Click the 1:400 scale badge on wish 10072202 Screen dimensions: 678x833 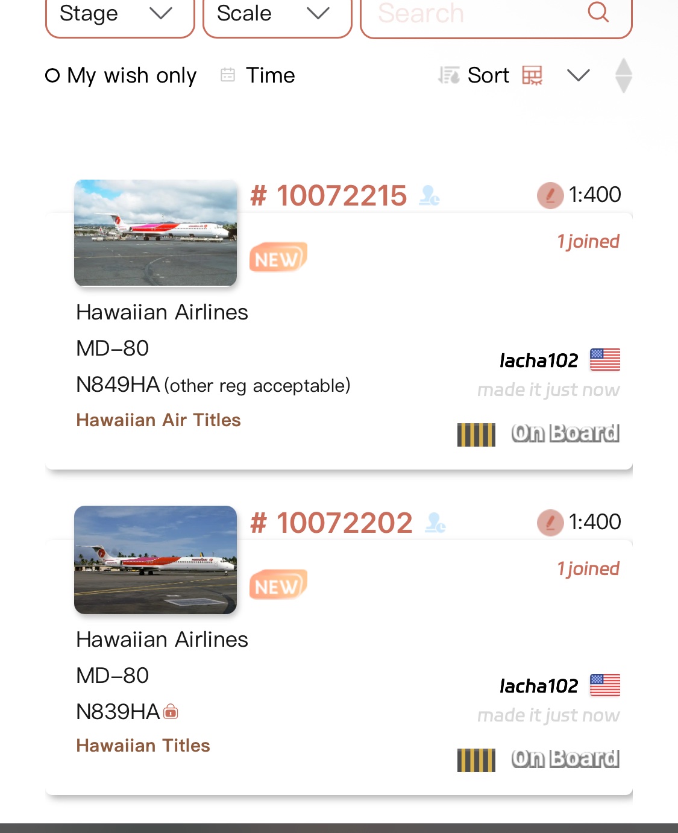pyautogui.click(x=579, y=522)
